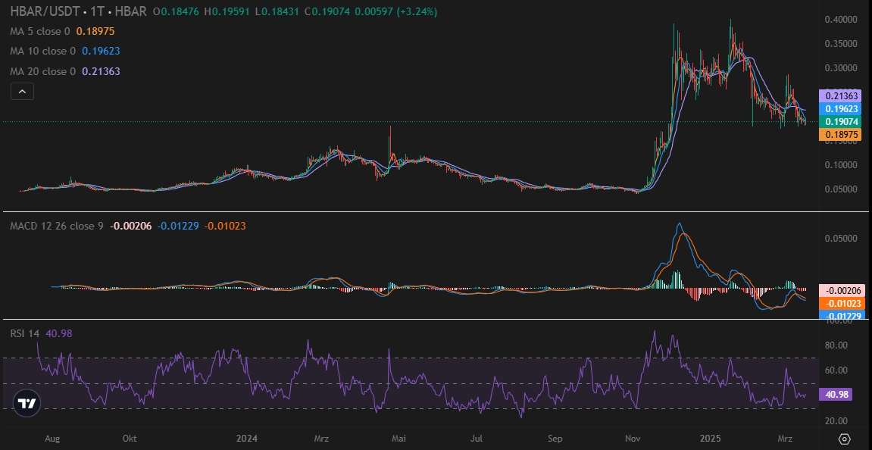Select the HBAR/USDT symbol title

[79, 11]
